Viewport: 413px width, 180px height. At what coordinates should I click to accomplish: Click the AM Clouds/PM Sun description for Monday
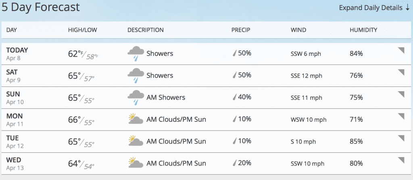pyautogui.click(x=176, y=120)
